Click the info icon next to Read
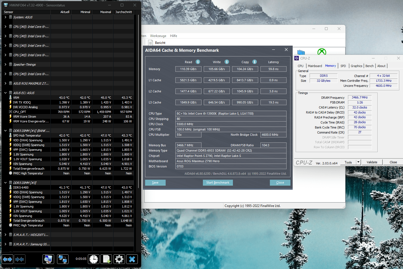The height and width of the screenshot is (269, 403). [x=198, y=62]
